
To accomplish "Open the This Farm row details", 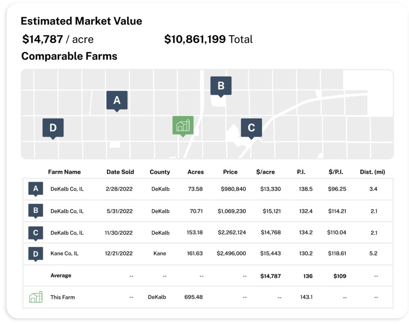I will click(x=204, y=297).
